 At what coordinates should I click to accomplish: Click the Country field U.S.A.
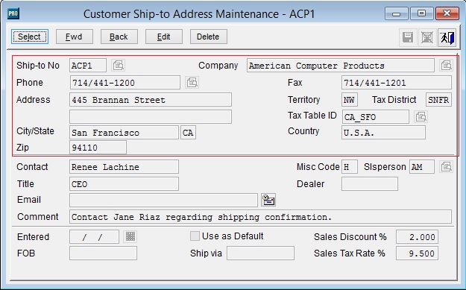click(x=383, y=133)
